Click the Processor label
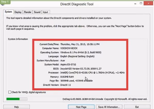154x109 pixels. click(54, 73)
